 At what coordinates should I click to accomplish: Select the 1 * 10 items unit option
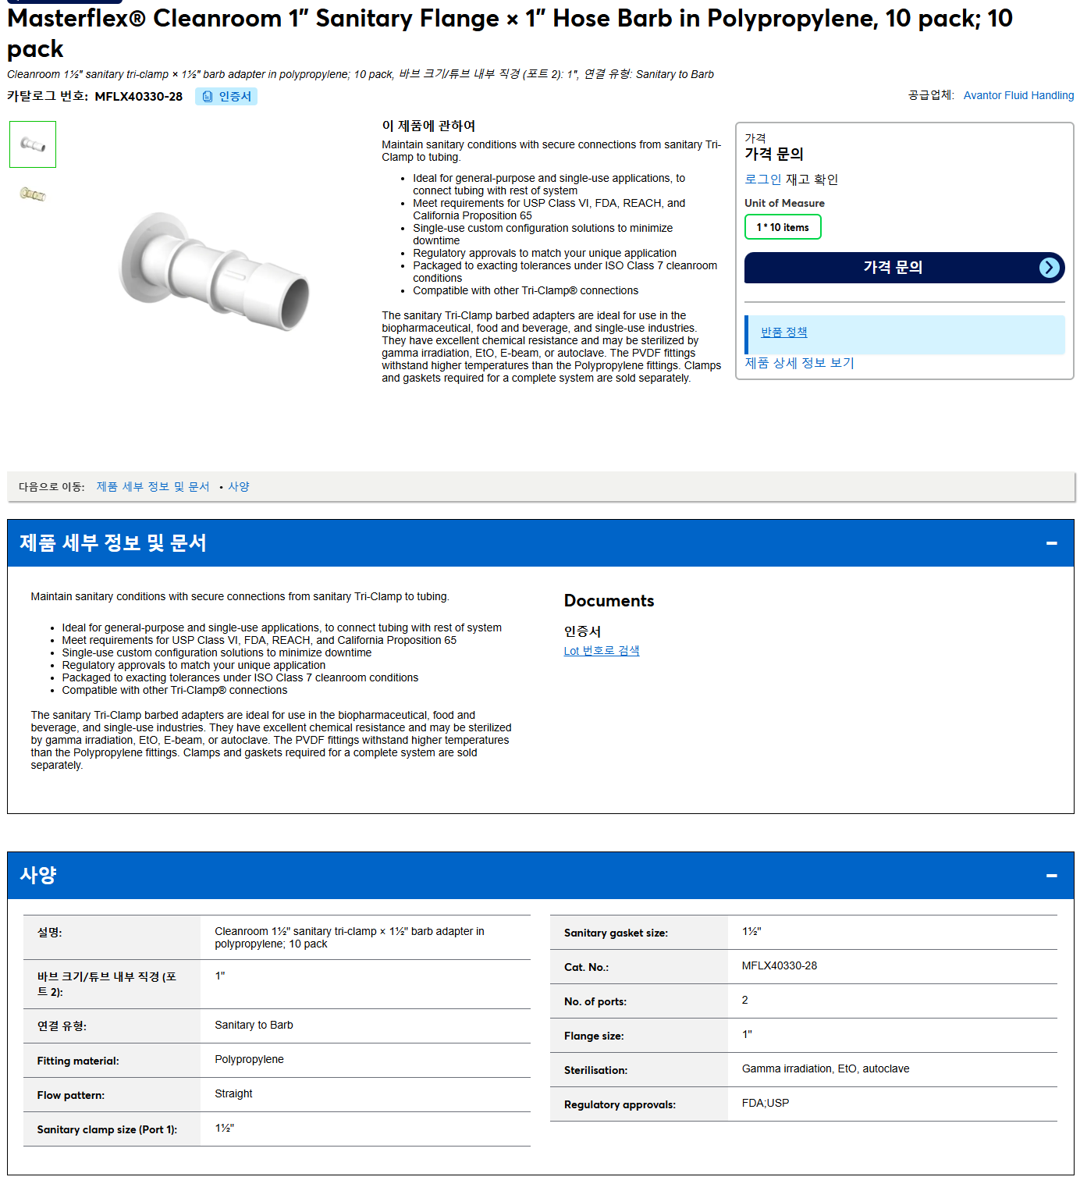tap(783, 227)
